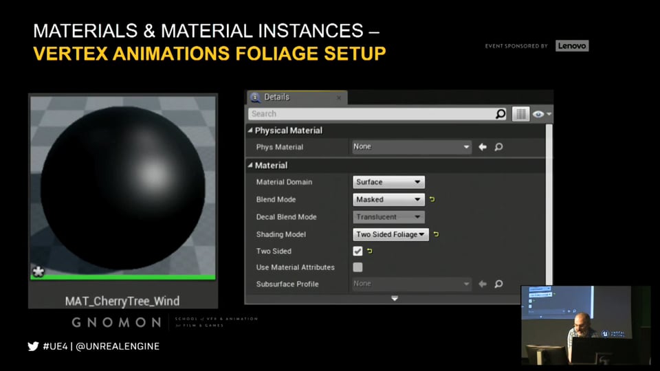Toggle the view options eye icon
The image size is (660, 371).
pyautogui.click(x=538, y=114)
